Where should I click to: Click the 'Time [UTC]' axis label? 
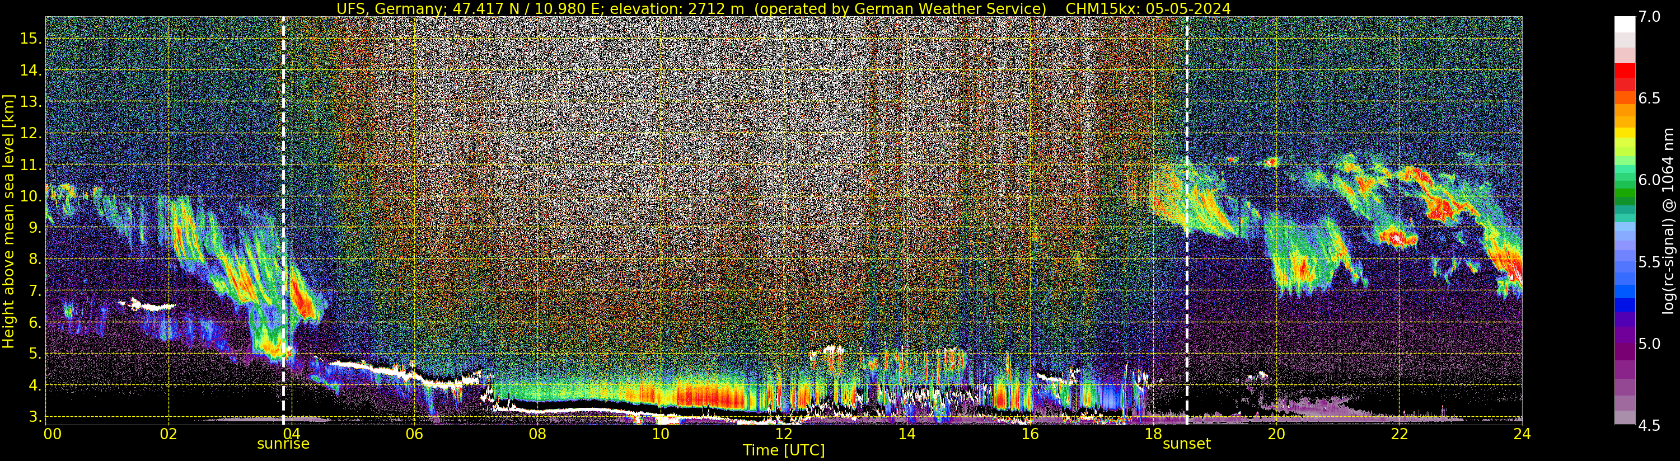pyautogui.click(x=784, y=450)
